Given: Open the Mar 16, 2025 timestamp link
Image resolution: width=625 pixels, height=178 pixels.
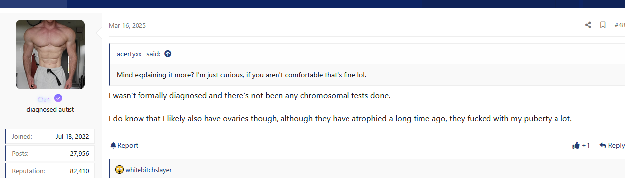Looking at the screenshot, I should (x=127, y=25).
